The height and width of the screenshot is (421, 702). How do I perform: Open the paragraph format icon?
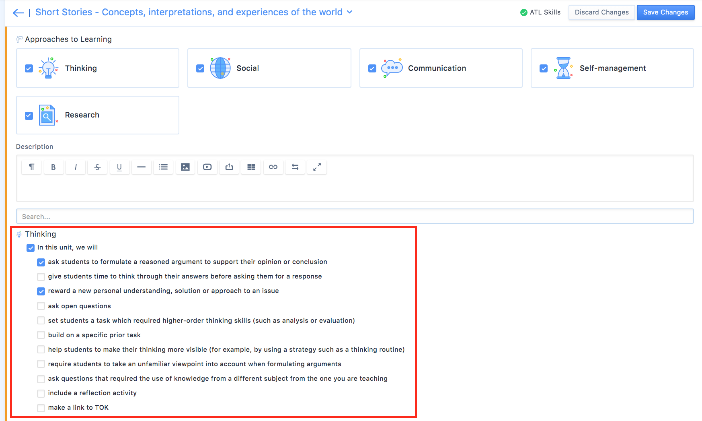tap(31, 167)
